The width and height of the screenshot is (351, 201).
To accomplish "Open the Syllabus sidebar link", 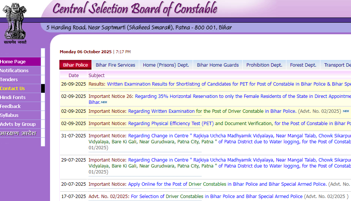I will (9, 115).
